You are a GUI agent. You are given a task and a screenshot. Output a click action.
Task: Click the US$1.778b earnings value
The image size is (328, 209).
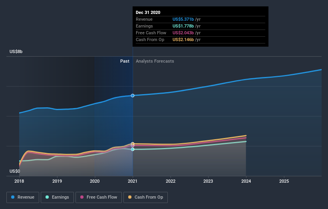(183, 26)
